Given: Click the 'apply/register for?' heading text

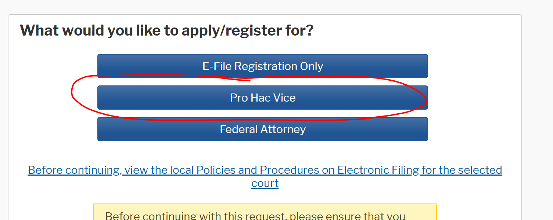Looking at the screenshot, I should (x=248, y=30).
